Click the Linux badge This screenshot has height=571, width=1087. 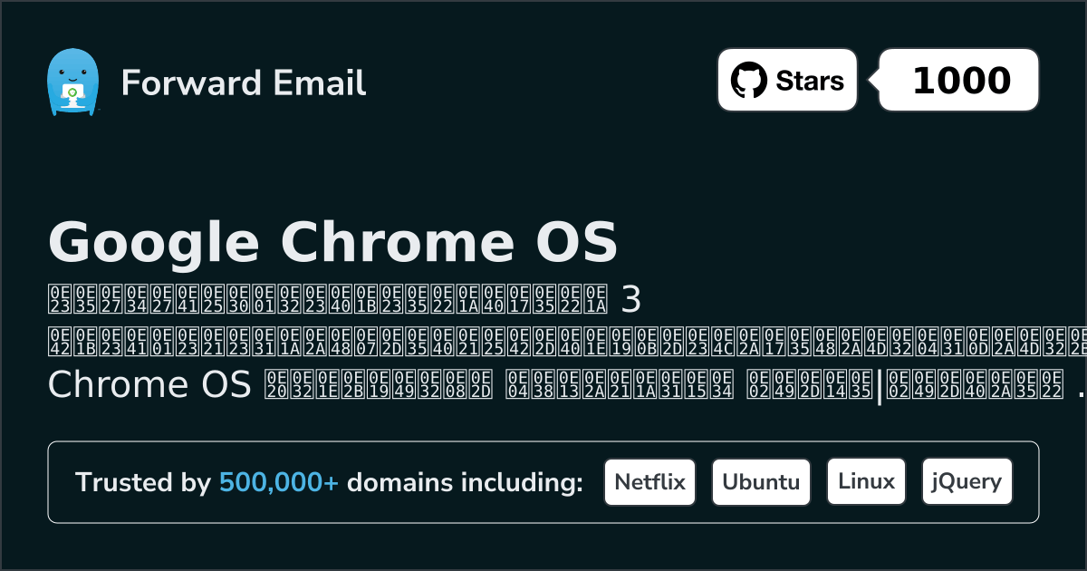[x=866, y=482]
